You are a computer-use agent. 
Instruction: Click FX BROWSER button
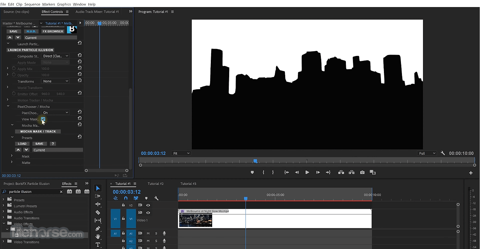click(53, 31)
